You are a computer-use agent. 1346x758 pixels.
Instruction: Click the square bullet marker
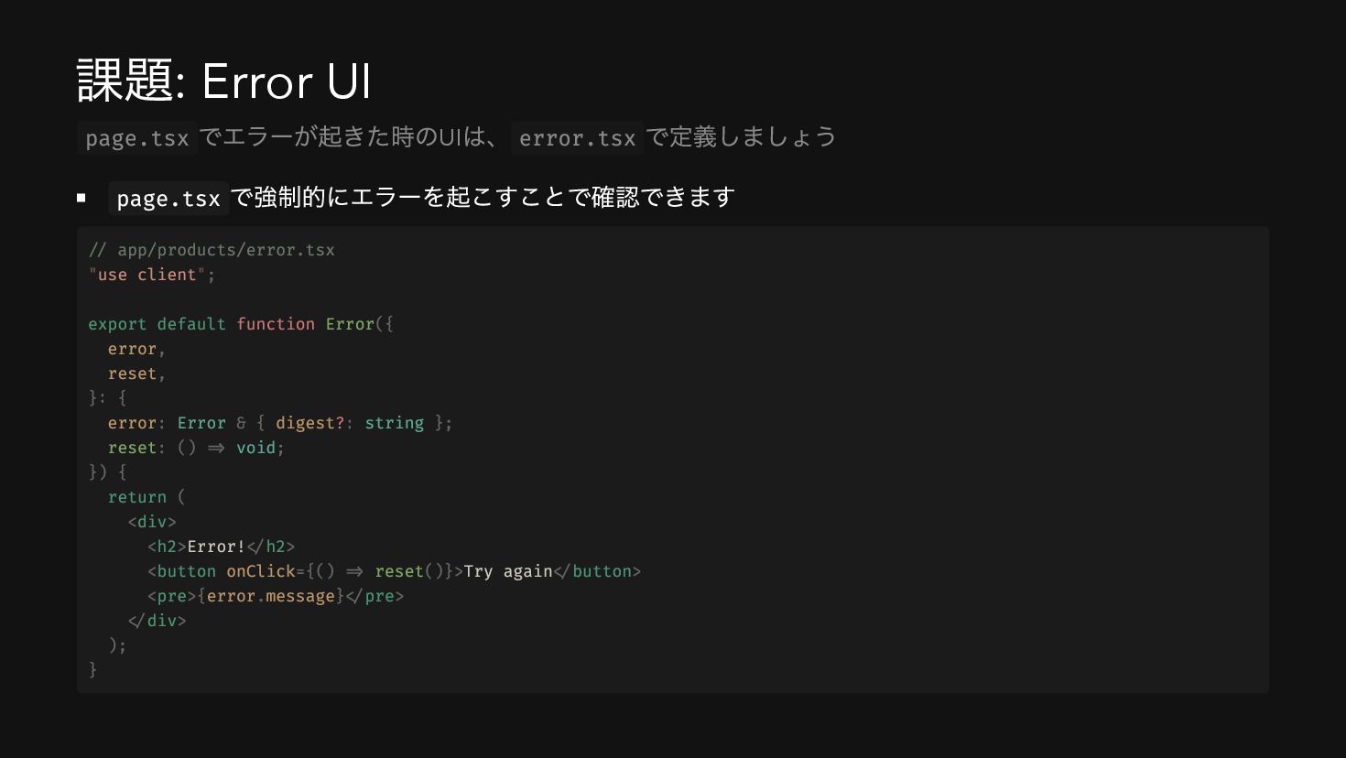[x=81, y=198]
